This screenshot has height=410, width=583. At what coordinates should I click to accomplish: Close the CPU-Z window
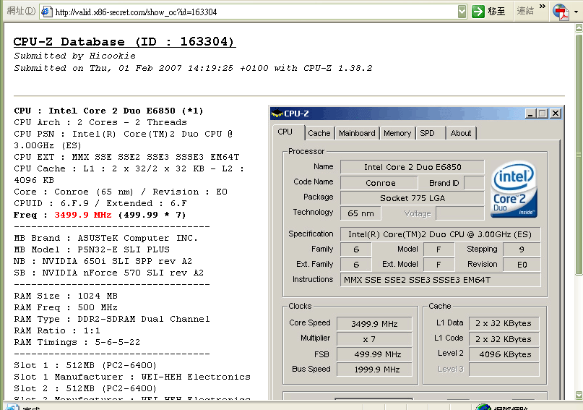coord(556,114)
